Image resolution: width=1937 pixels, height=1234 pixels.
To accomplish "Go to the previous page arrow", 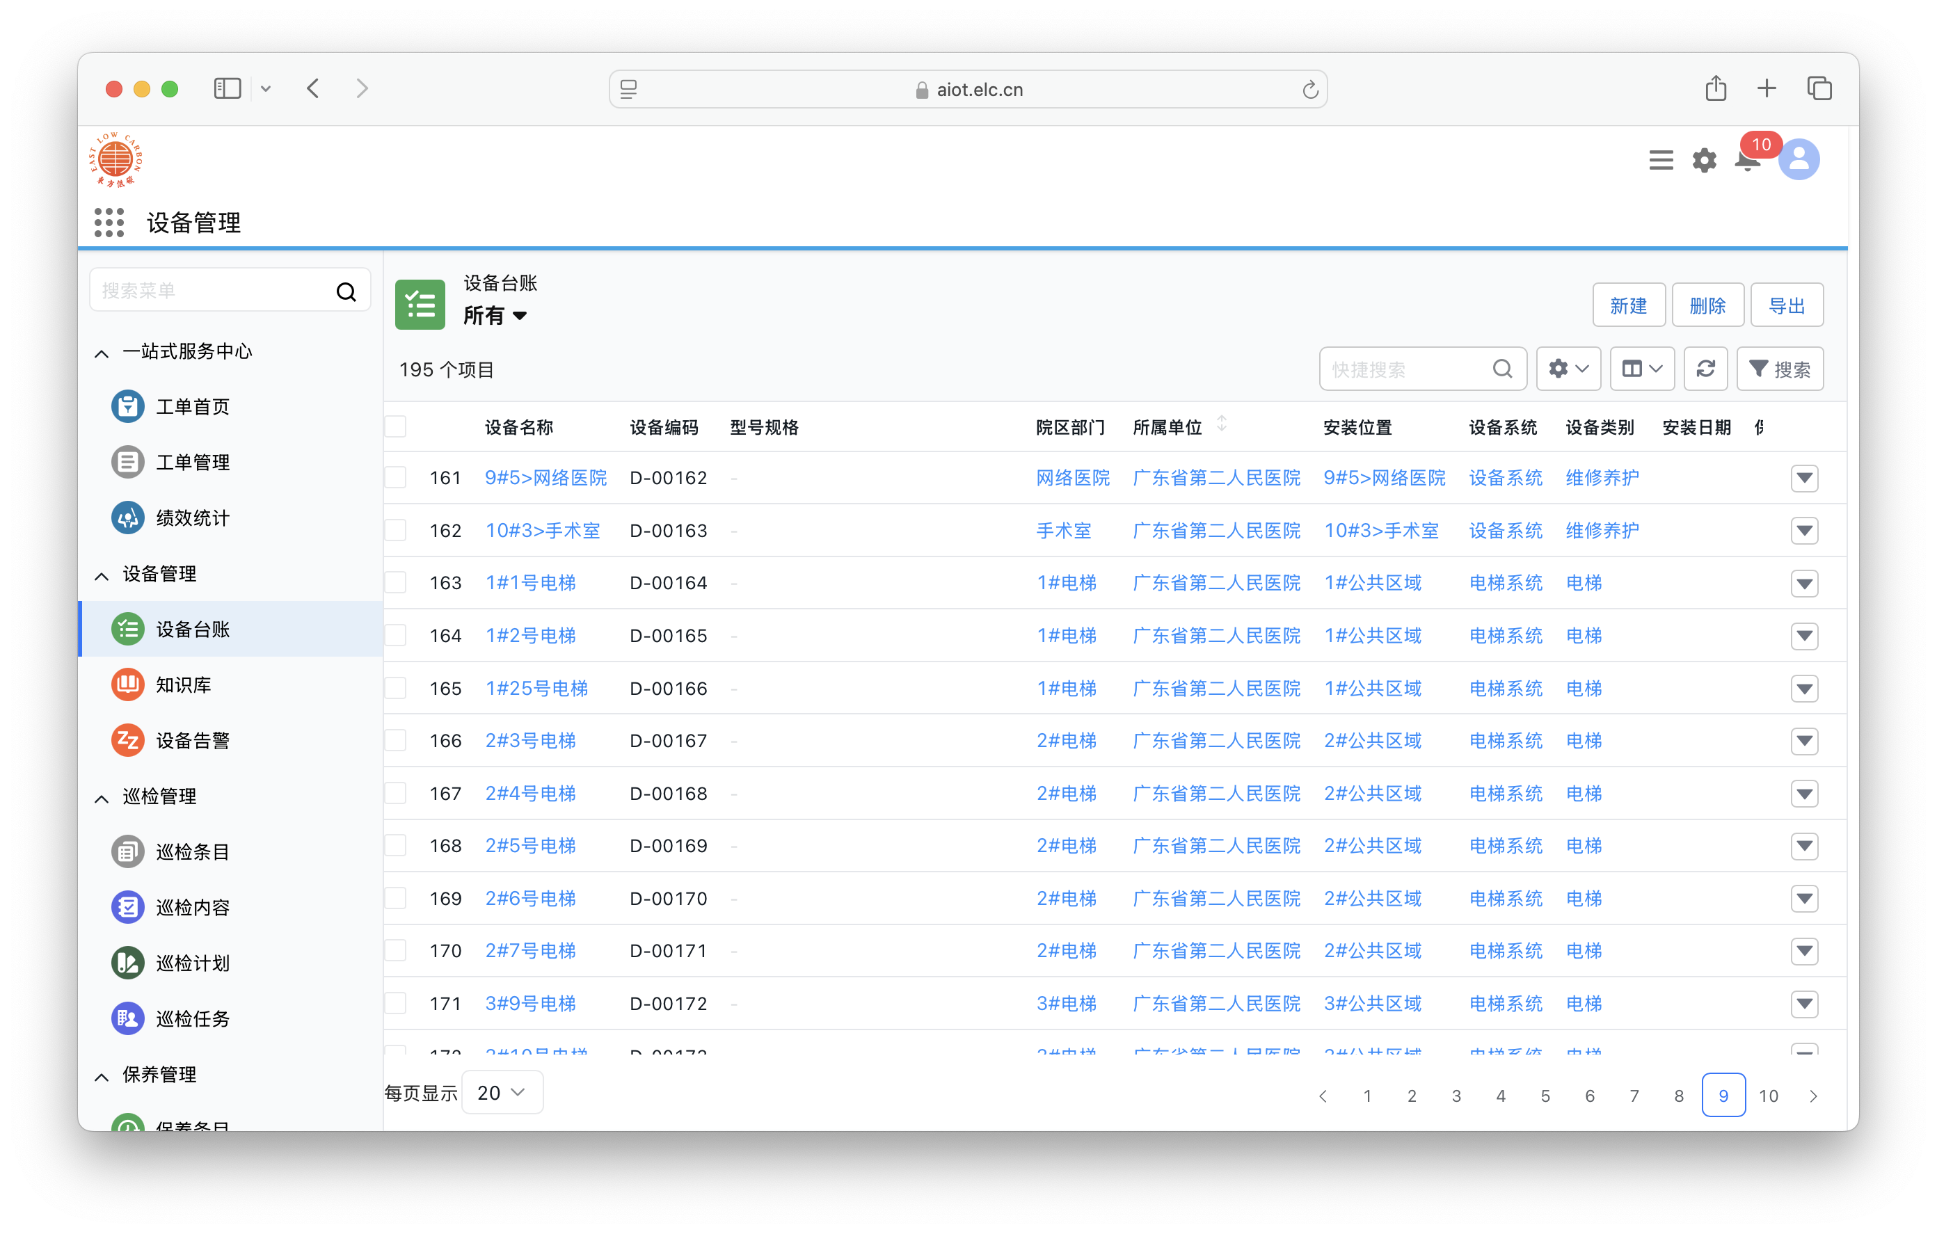I will tap(1323, 1096).
